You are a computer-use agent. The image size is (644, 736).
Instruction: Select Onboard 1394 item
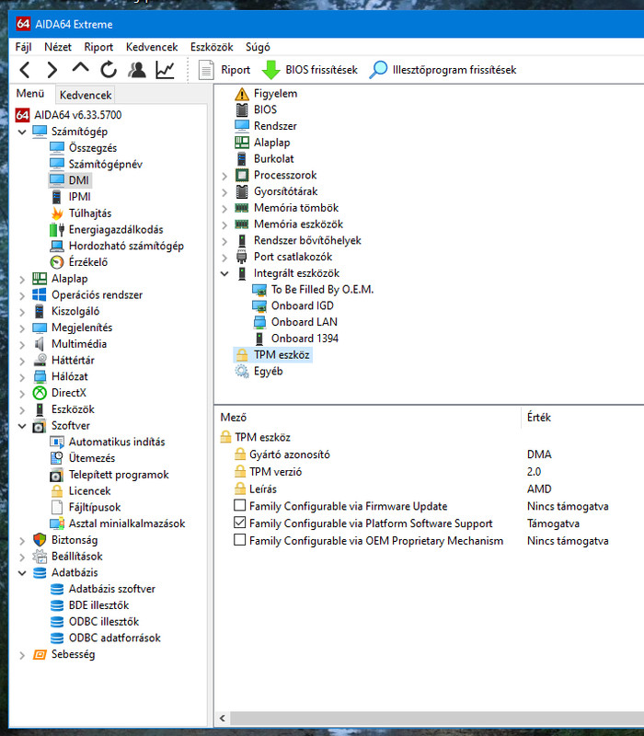point(305,339)
